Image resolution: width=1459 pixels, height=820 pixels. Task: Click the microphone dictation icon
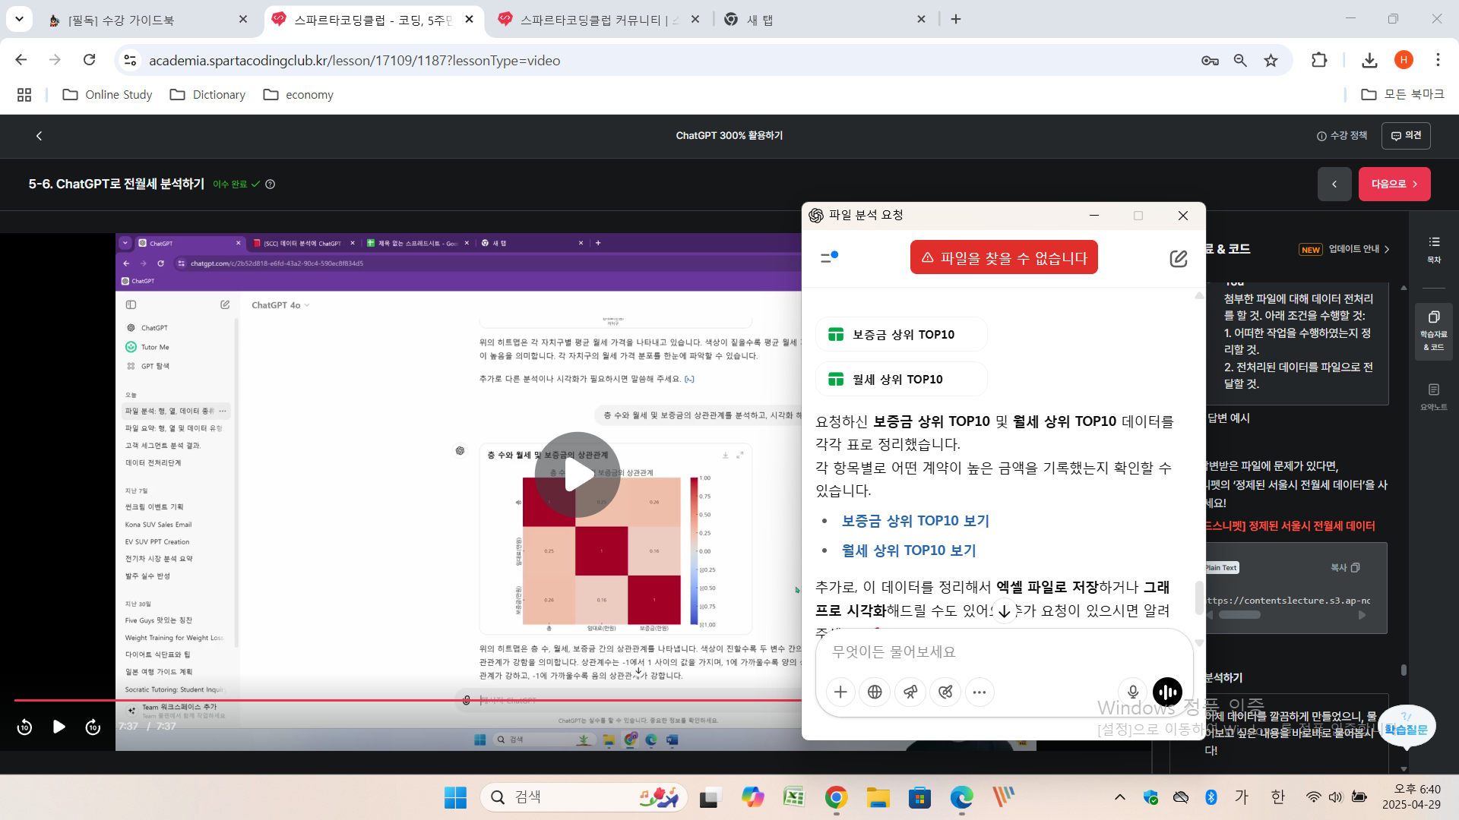[1132, 692]
